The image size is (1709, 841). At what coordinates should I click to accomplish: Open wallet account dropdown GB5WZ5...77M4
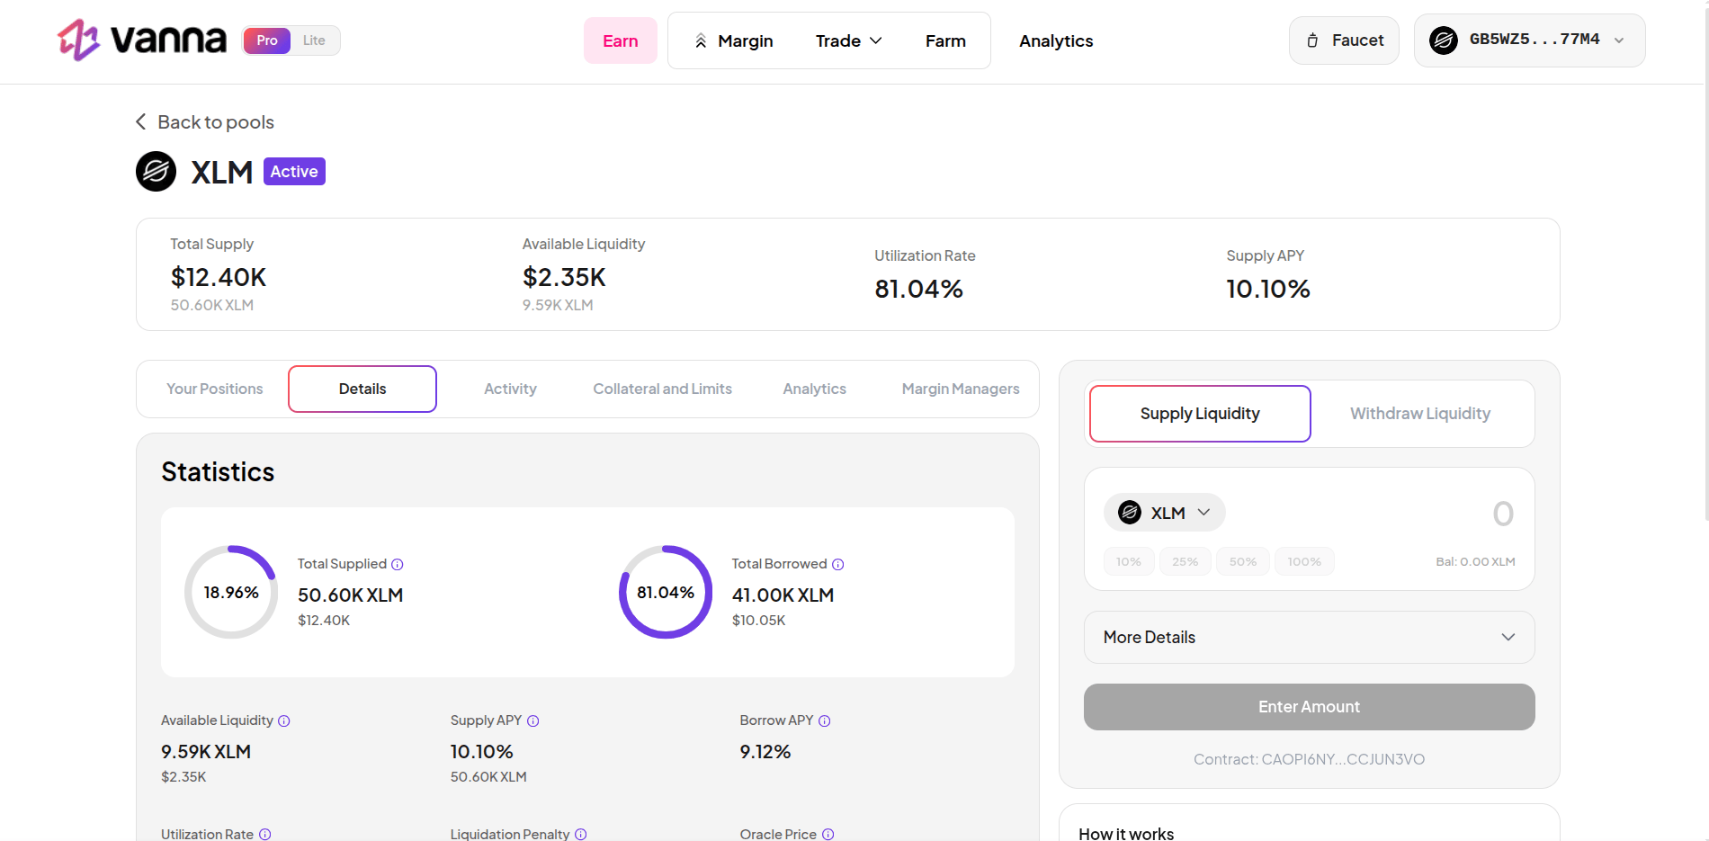(1529, 40)
